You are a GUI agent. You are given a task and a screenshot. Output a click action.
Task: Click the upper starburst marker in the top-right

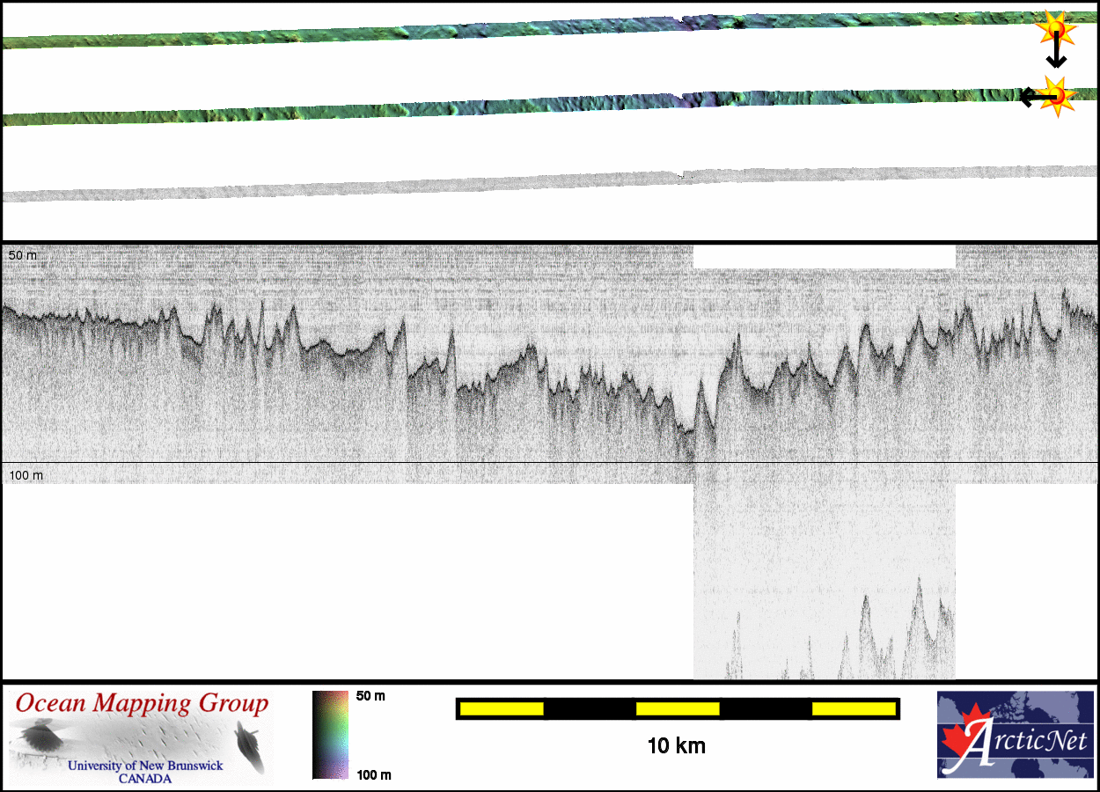click(1056, 29)
